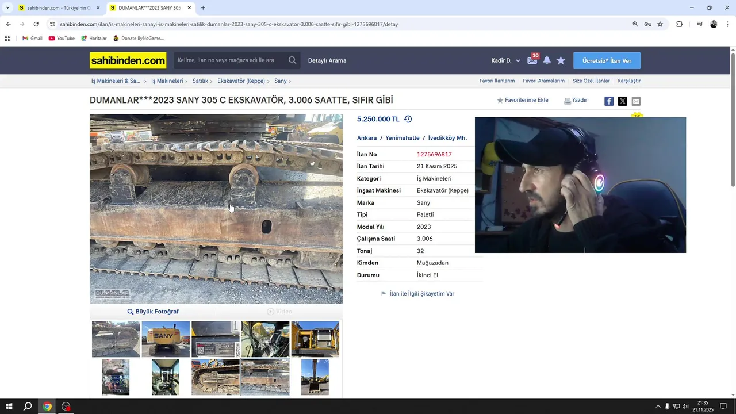Click Chrome icon in taskbar
The height and width of the screenshot is (414, 736).
click(x=47, y=407)
